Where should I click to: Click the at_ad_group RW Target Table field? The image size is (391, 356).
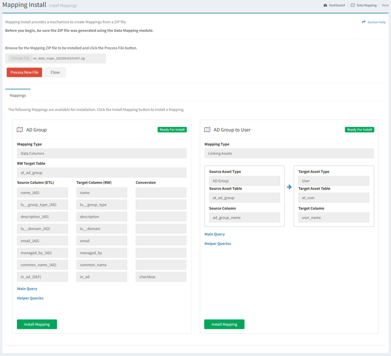(x=101, y=172)
